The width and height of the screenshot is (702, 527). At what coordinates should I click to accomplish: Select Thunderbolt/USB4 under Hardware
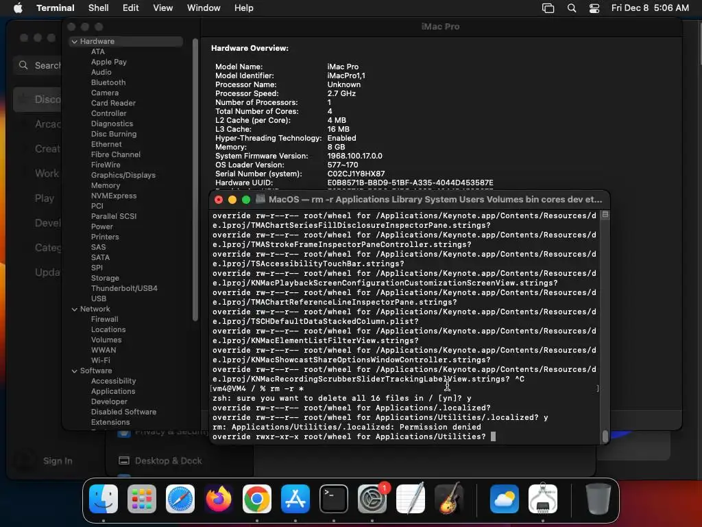coord(124,289)
